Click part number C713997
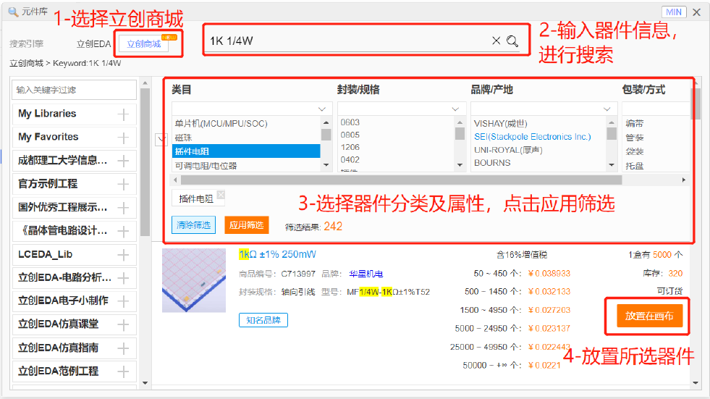Image resolution: width=710 pixels, height=399 pixels. [x=298, y=274]
